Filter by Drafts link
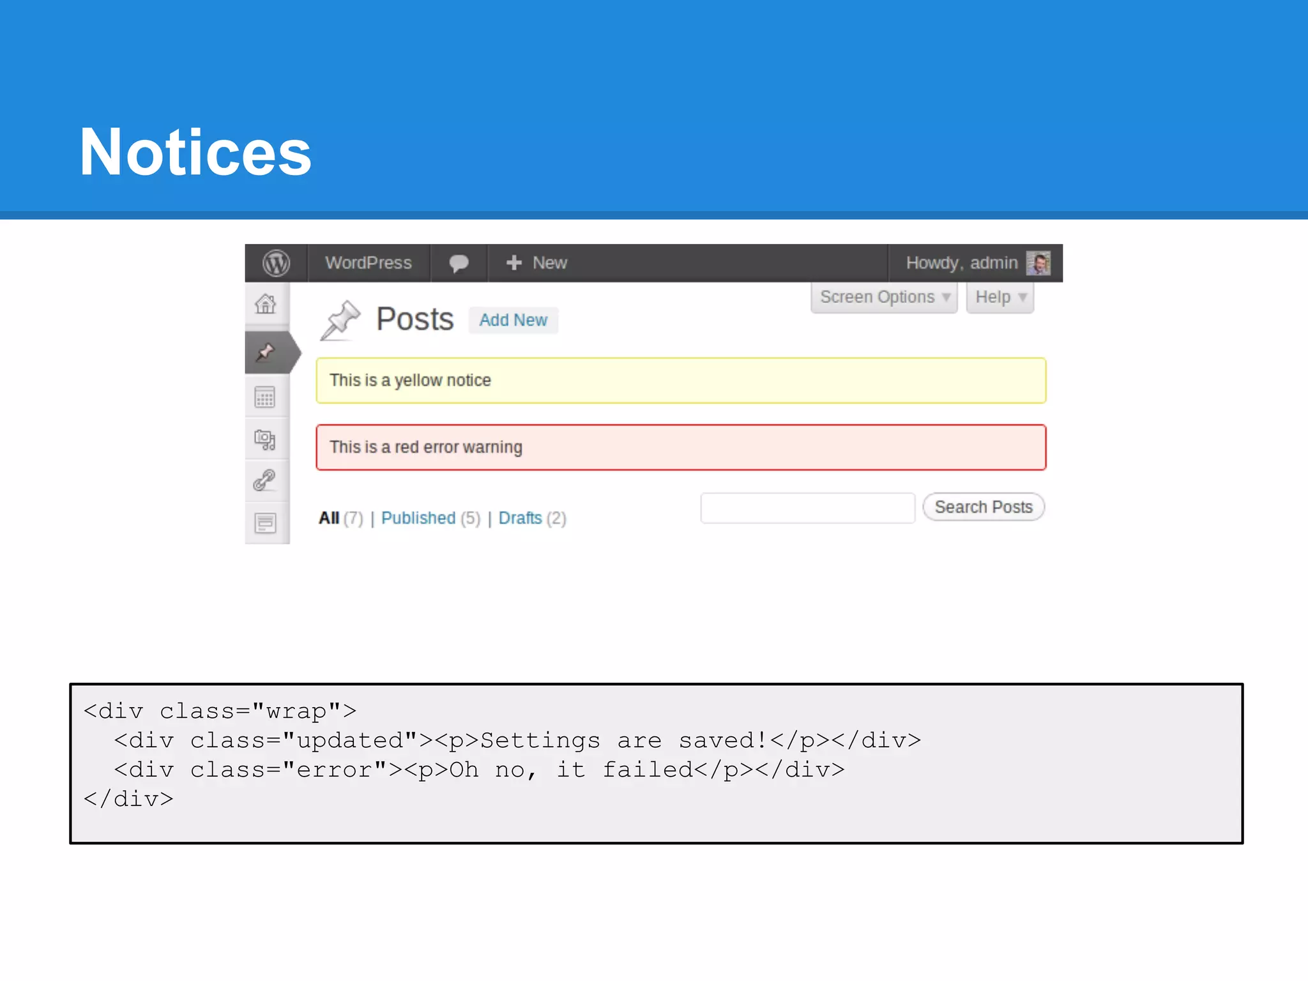1308x981 pixels. click(x=520, y=518)
